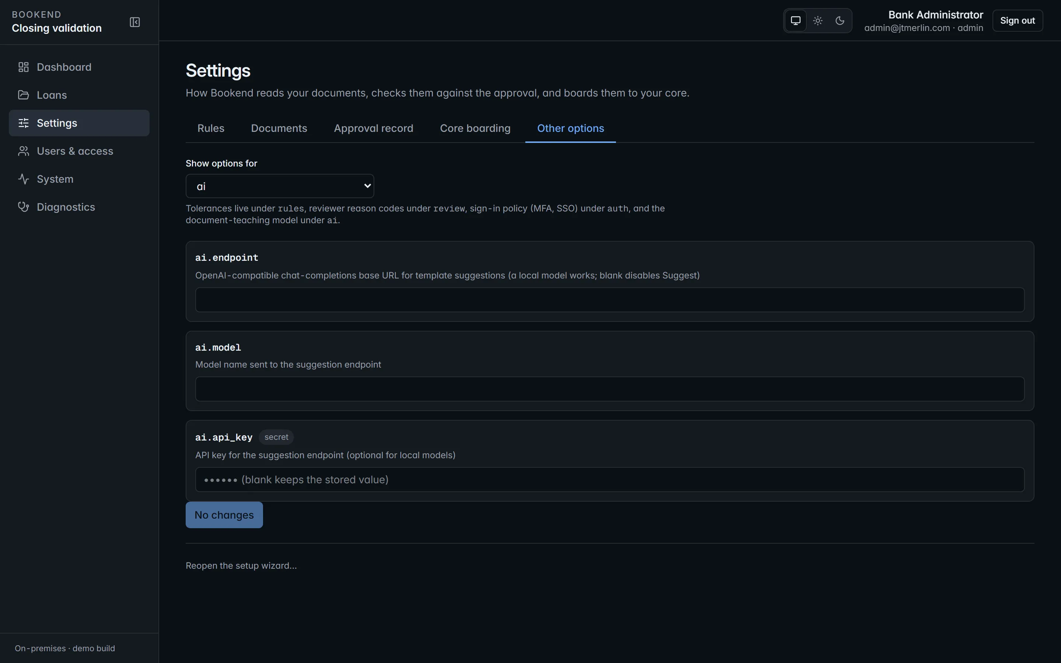Click the secret badge next to ai.api_key
The height and width of the screenshot is (663, 1061).
[276, 437]
